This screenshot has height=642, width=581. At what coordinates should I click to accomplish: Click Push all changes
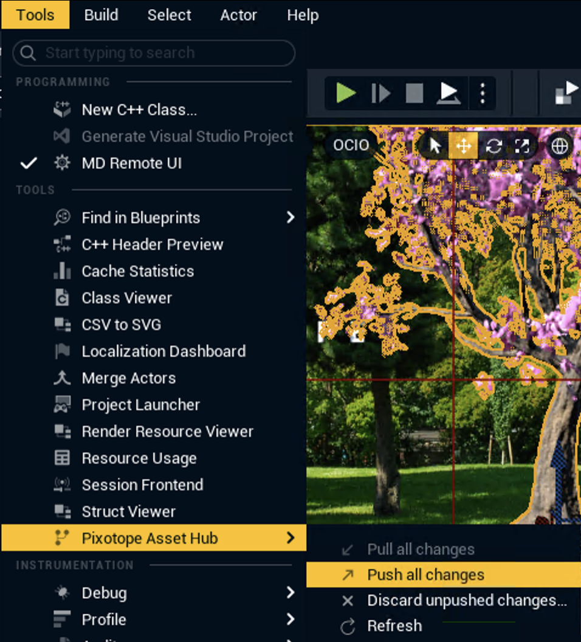tap(425, 575)
